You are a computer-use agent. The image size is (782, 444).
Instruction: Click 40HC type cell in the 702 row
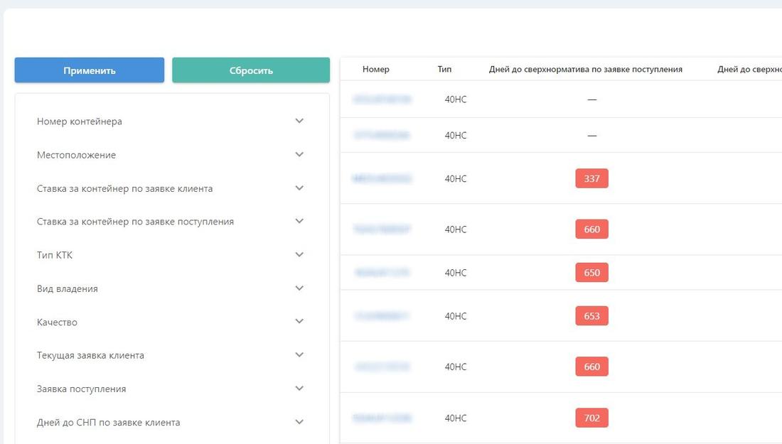pos(456,418)
